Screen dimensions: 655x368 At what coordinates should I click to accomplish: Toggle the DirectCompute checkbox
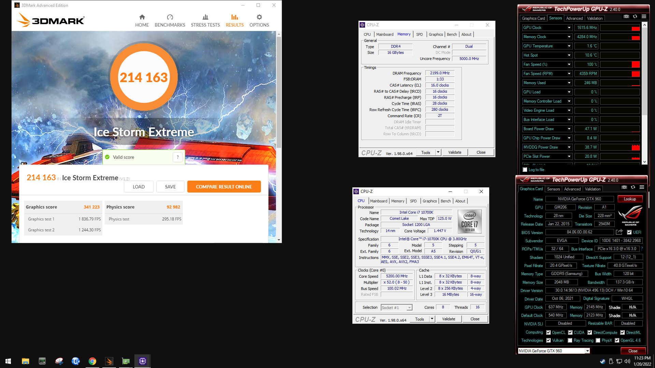590,333
